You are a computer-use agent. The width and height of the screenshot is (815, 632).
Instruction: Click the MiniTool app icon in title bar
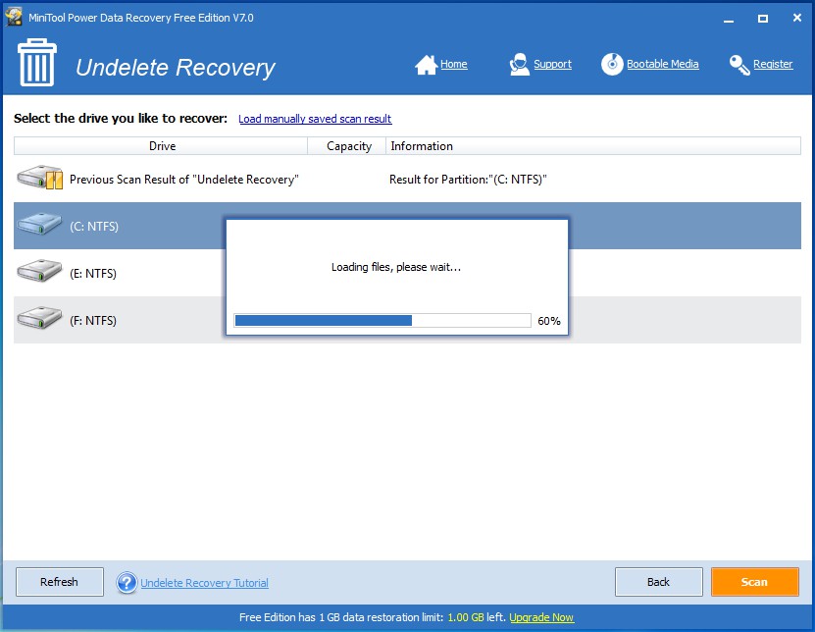[x=14, y=17]
